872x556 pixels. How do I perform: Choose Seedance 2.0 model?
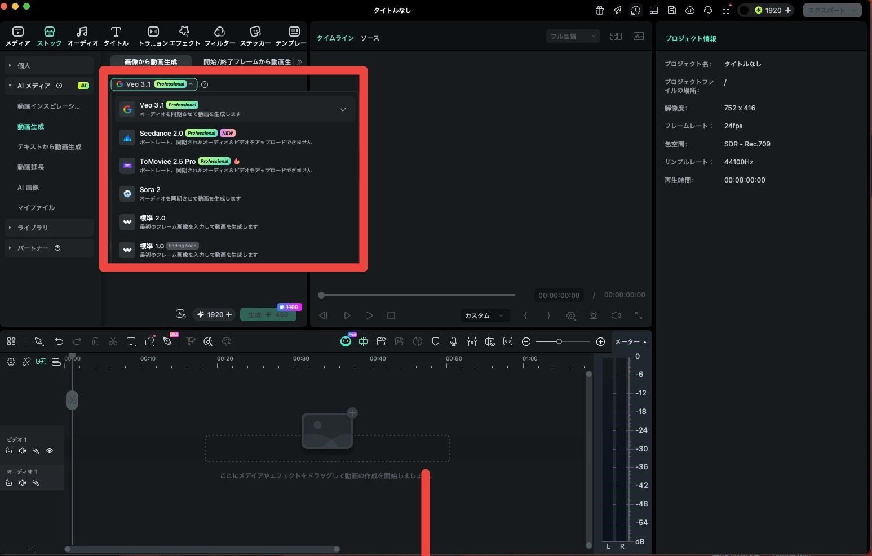pyautogui.click(x=235, y=137)
